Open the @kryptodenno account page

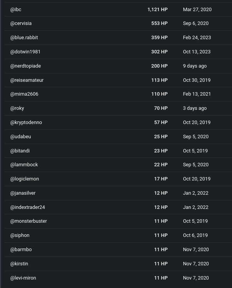coord(26,122)
